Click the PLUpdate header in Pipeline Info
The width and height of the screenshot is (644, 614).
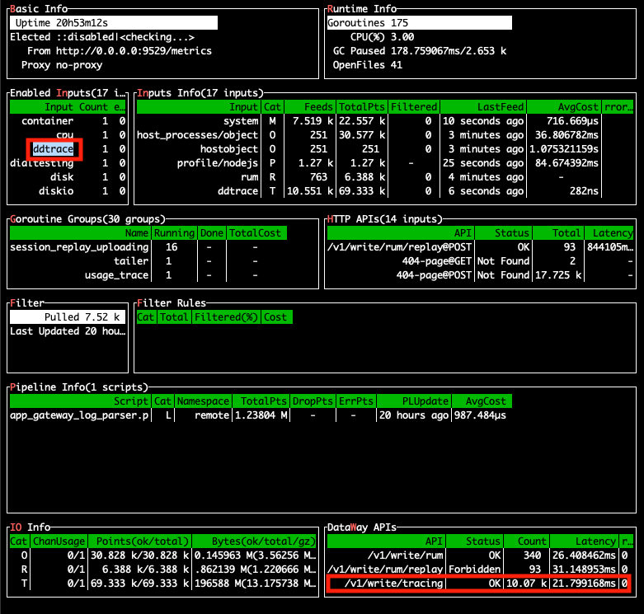tap(414, 401)
